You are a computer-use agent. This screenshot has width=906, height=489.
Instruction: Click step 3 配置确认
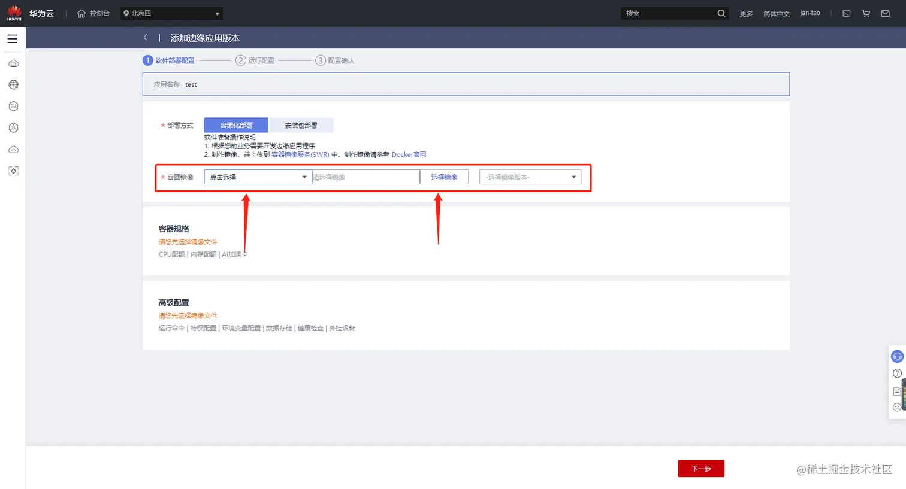tap(335, 60)
